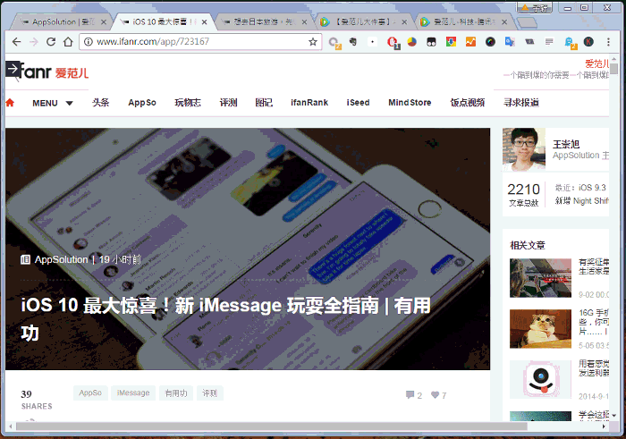Switch to the AppSolution tab
The height and width of the screenshot is (439, 626).
coord(63,22)
